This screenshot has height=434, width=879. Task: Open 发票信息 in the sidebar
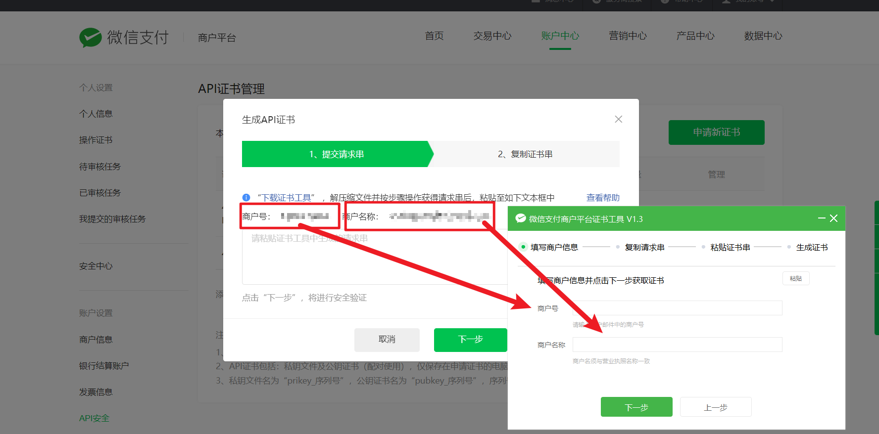(96, 392)
